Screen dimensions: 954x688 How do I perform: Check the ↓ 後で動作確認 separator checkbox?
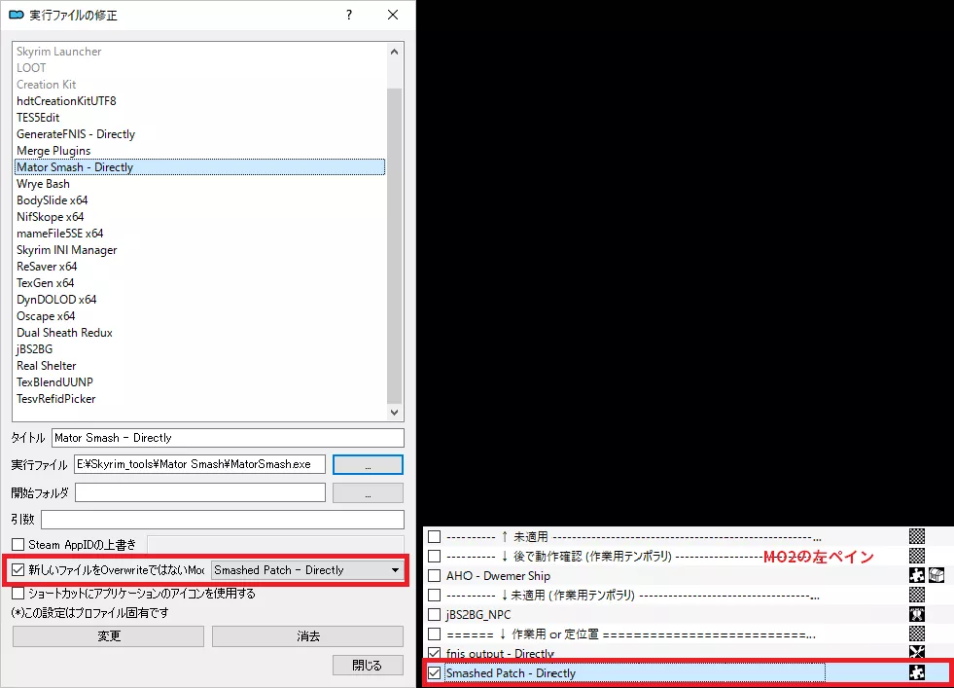point(434,556)
